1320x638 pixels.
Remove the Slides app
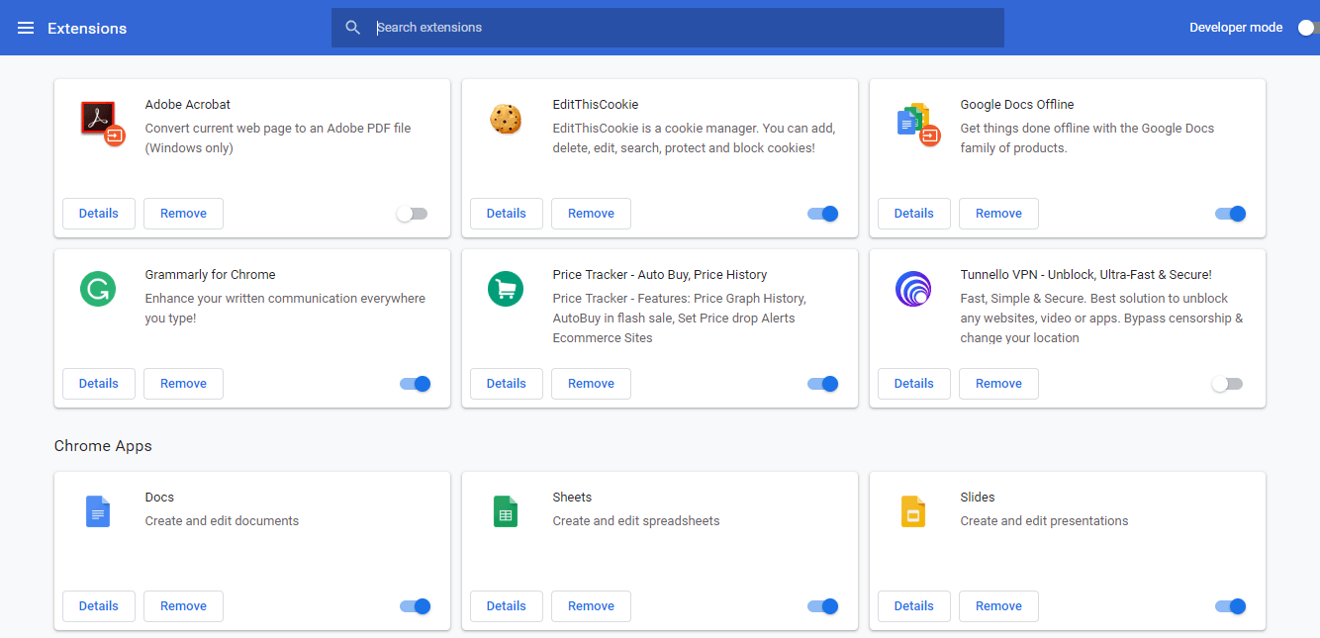point(998,606)
